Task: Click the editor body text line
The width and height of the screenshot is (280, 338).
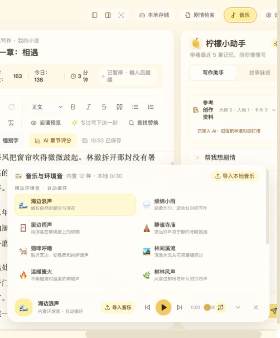Action: (77, 158)
